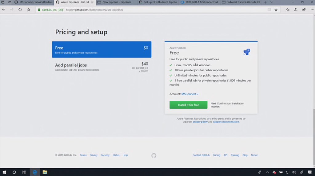Click Install it for free button

(189, 105)
